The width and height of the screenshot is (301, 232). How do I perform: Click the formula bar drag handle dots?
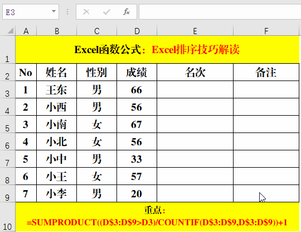(67, 12)
